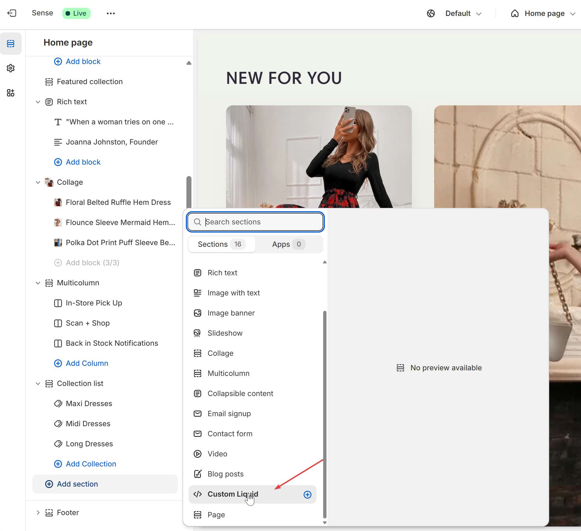Click the plus icon beside Custom Liquid
The image size is (581, 531).
307,494
